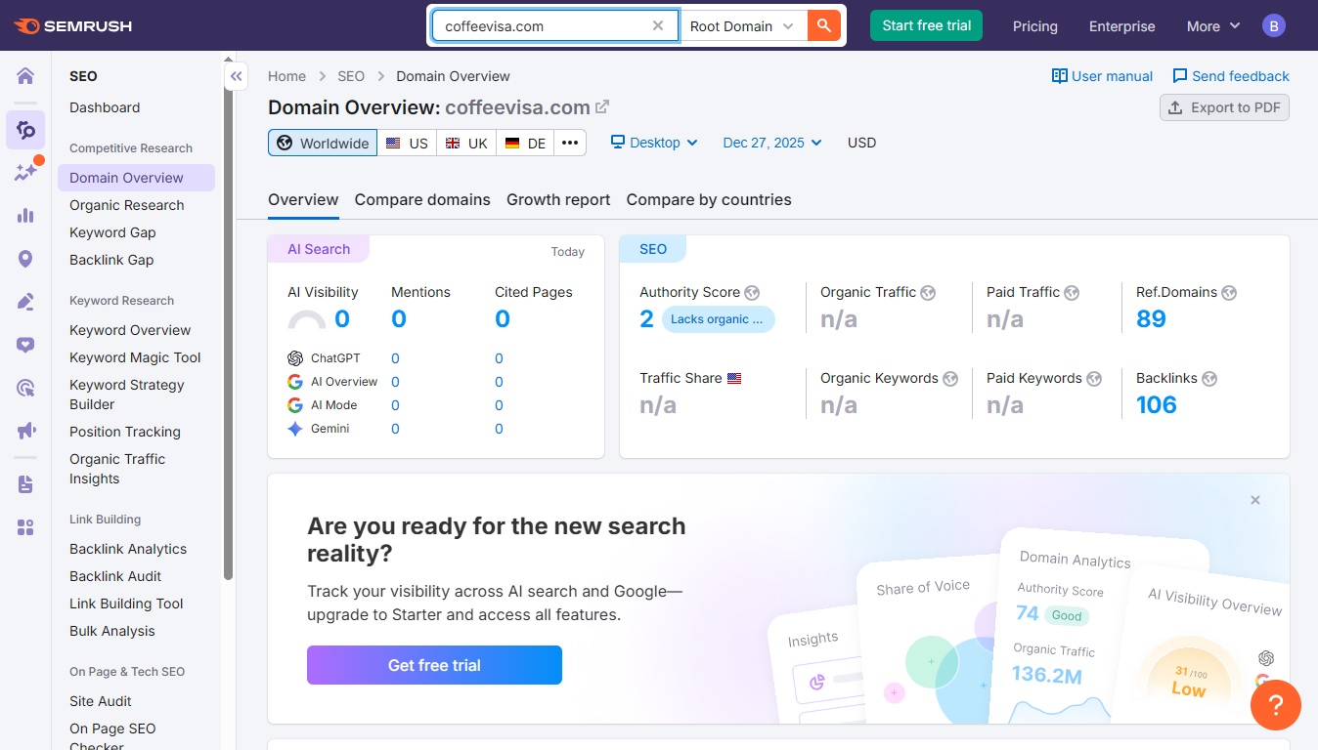Click the Home icon in left sidebar
This screenshot has height=750, width=1318.
click(x=25, y=76)
